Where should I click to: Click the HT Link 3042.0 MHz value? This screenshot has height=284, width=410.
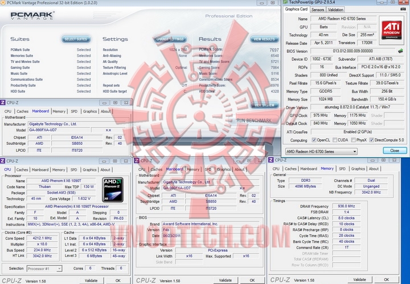42,256
